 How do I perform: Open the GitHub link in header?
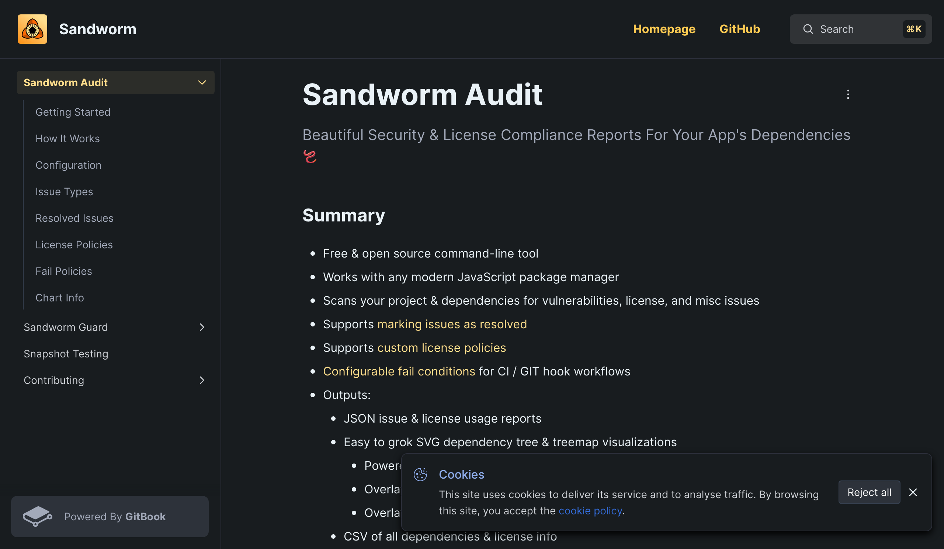[x=739, y=29]
